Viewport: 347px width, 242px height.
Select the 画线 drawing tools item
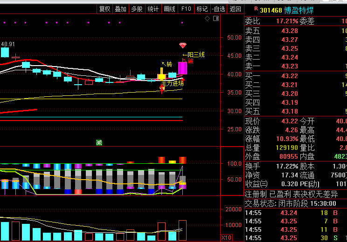169,9
